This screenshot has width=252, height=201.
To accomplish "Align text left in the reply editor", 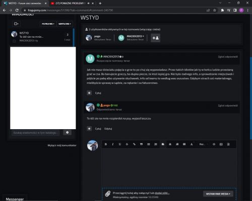I will coord(163,144).
